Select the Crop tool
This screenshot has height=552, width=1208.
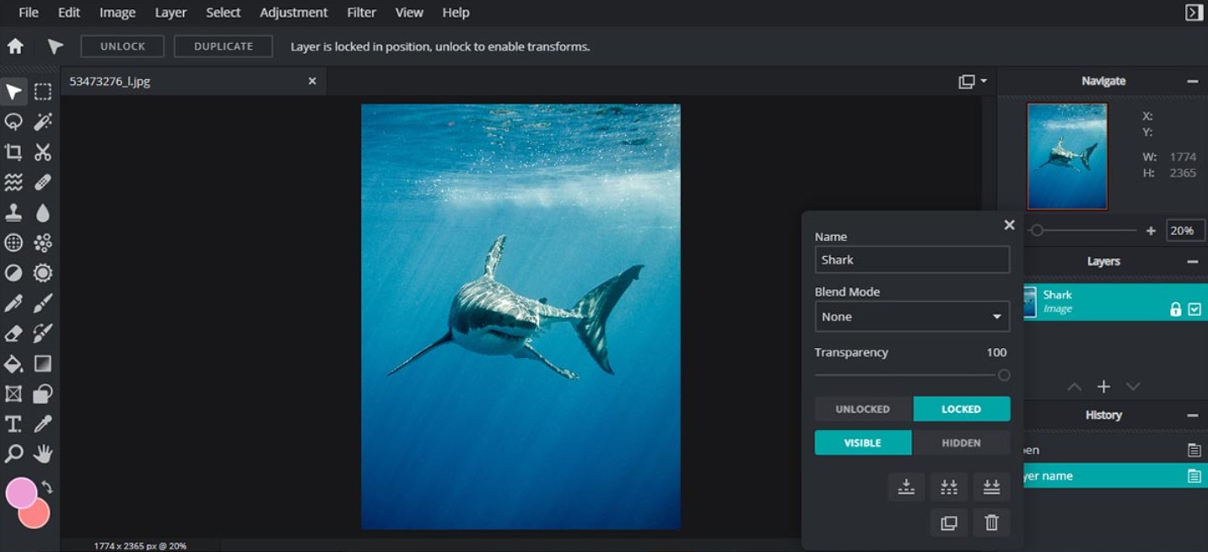[x=13, y=152]
